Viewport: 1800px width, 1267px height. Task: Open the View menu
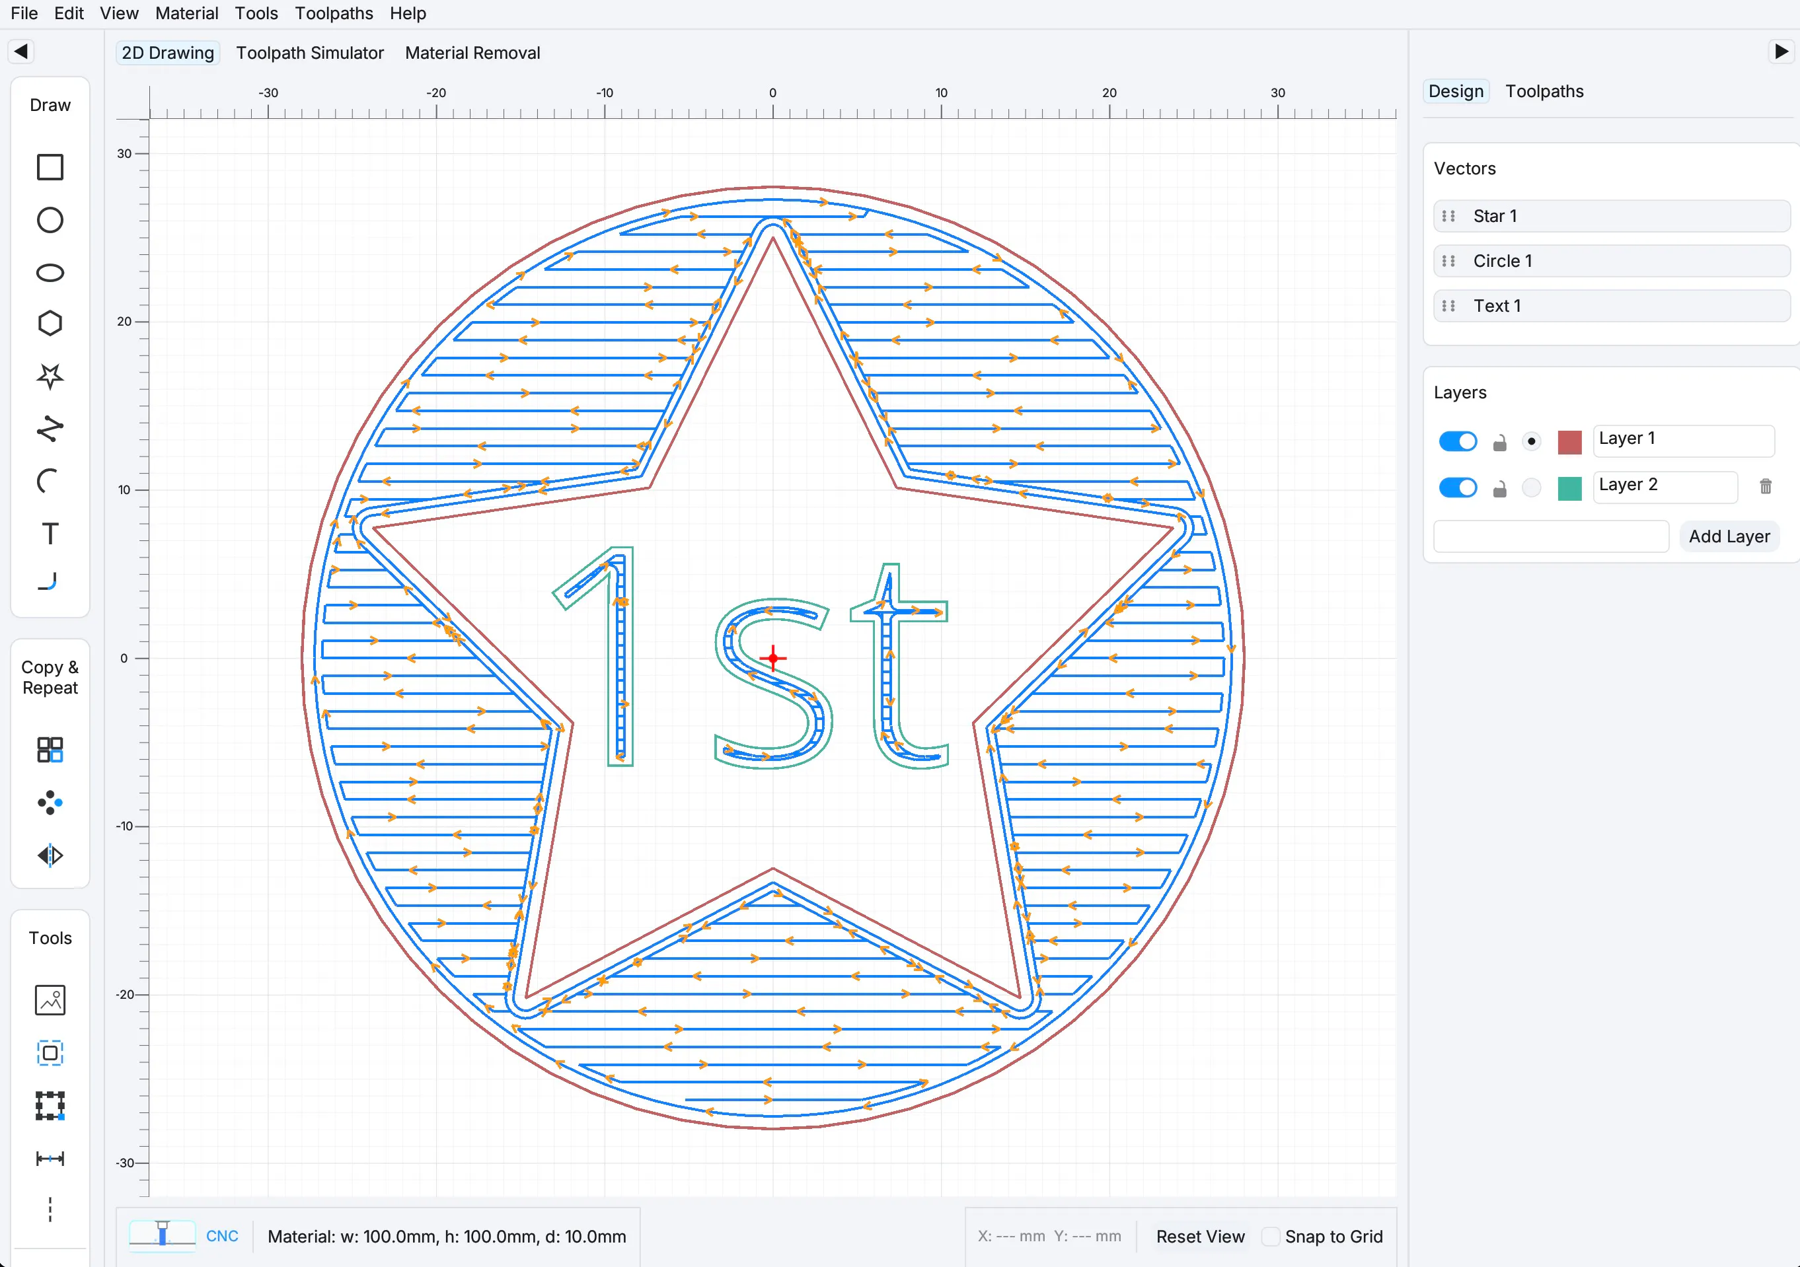click(x=119, y=13)
